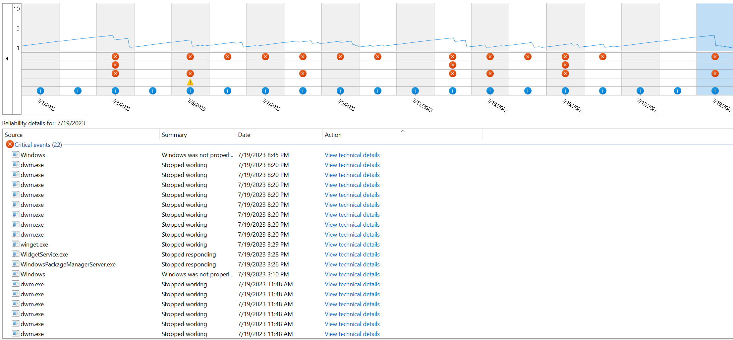
Task: Click the third-row critical error icon on 7/15/2023
Action: pyautogui.click(x=565, y=74)
